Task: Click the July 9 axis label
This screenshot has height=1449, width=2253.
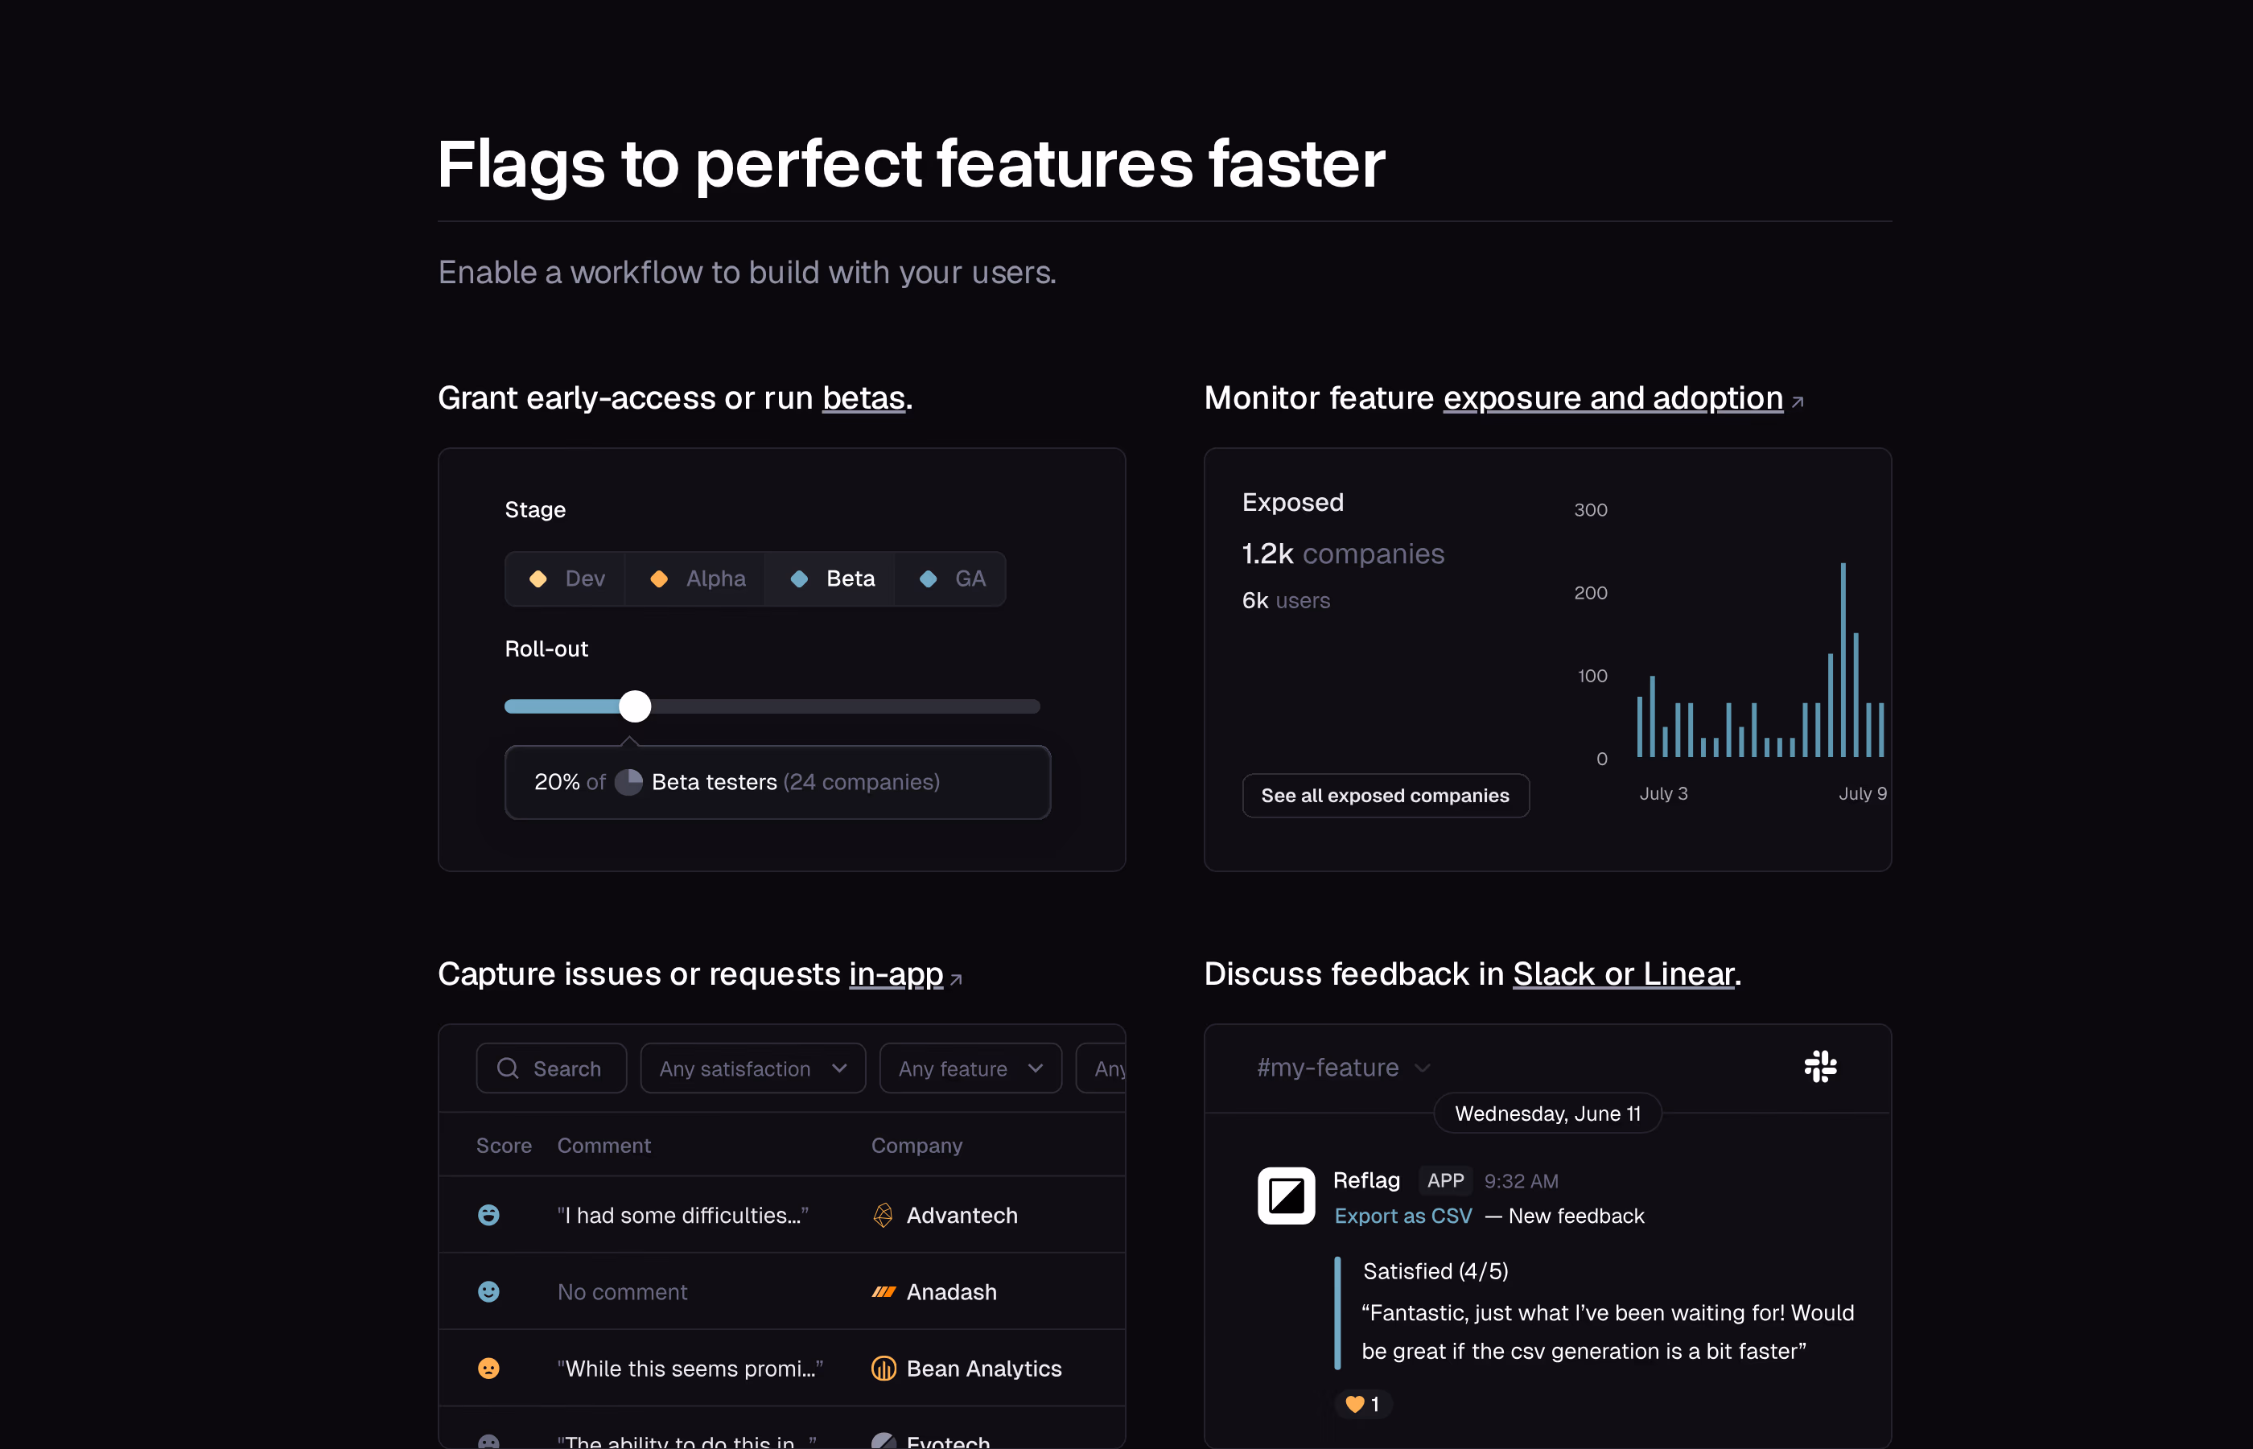Action: point(1863,793)
